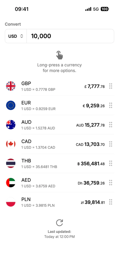
Task: Click the Thailand flag icon
Action: click(x=11, y=163)
